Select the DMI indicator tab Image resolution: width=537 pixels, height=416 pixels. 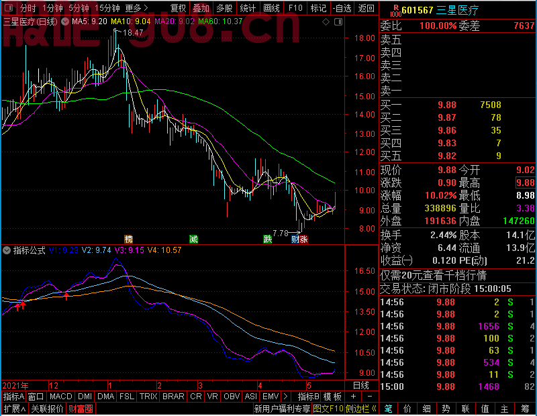click(x=85, y=397)
